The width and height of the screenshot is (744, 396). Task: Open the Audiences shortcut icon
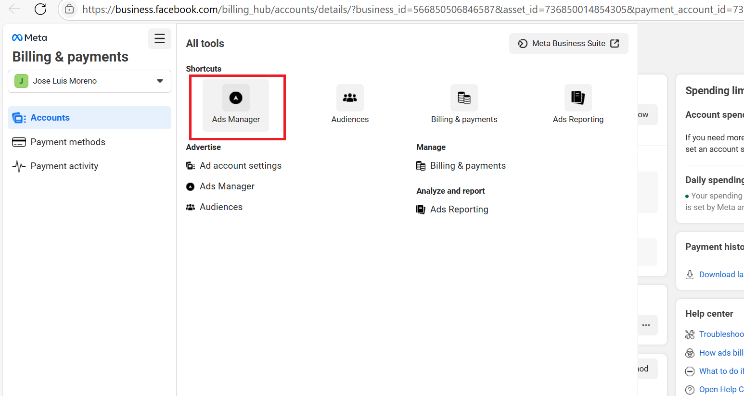[x=350, y=98]
